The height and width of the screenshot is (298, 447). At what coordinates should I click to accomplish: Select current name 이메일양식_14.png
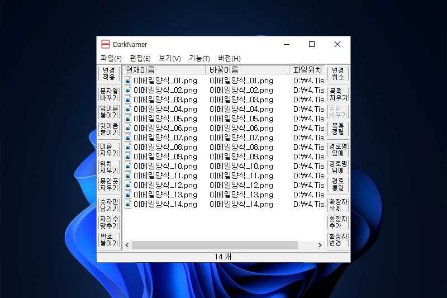pos(165,204)
